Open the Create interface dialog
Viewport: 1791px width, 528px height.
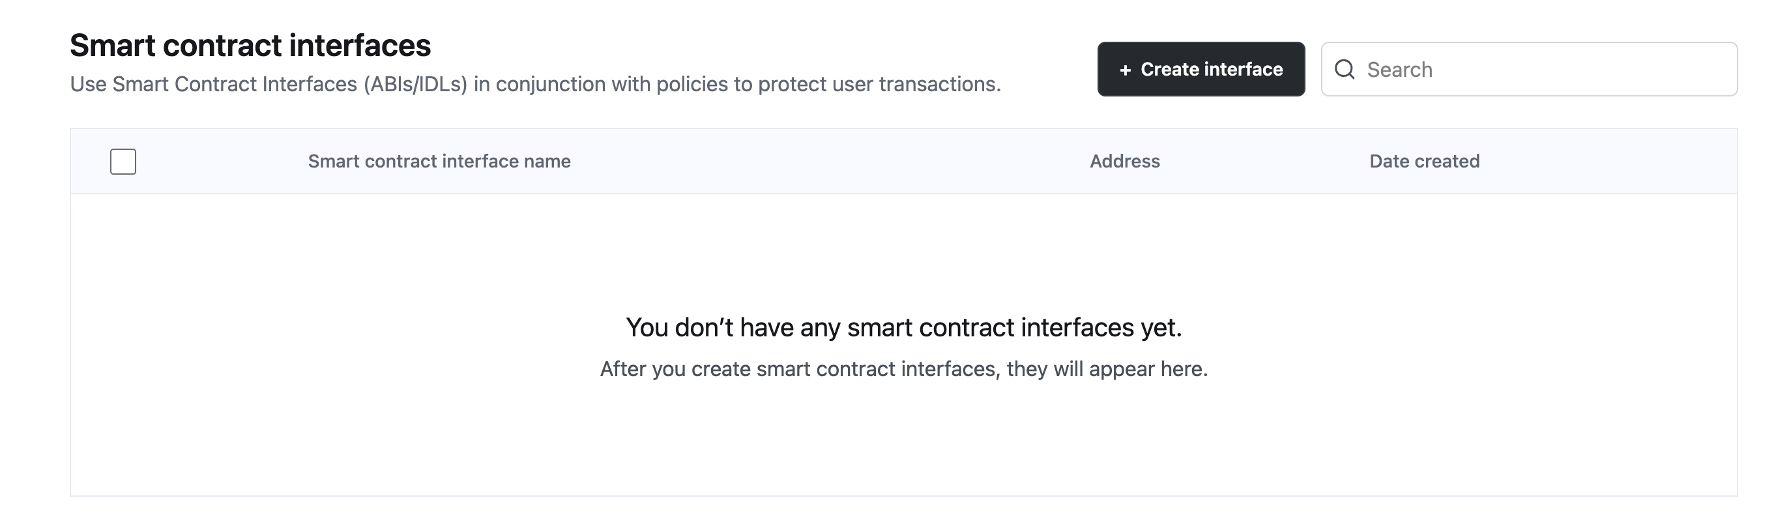[1200, 70]
